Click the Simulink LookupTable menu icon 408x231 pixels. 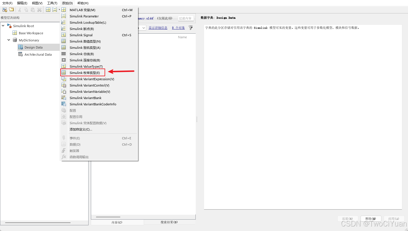click(x=64, y=22)
